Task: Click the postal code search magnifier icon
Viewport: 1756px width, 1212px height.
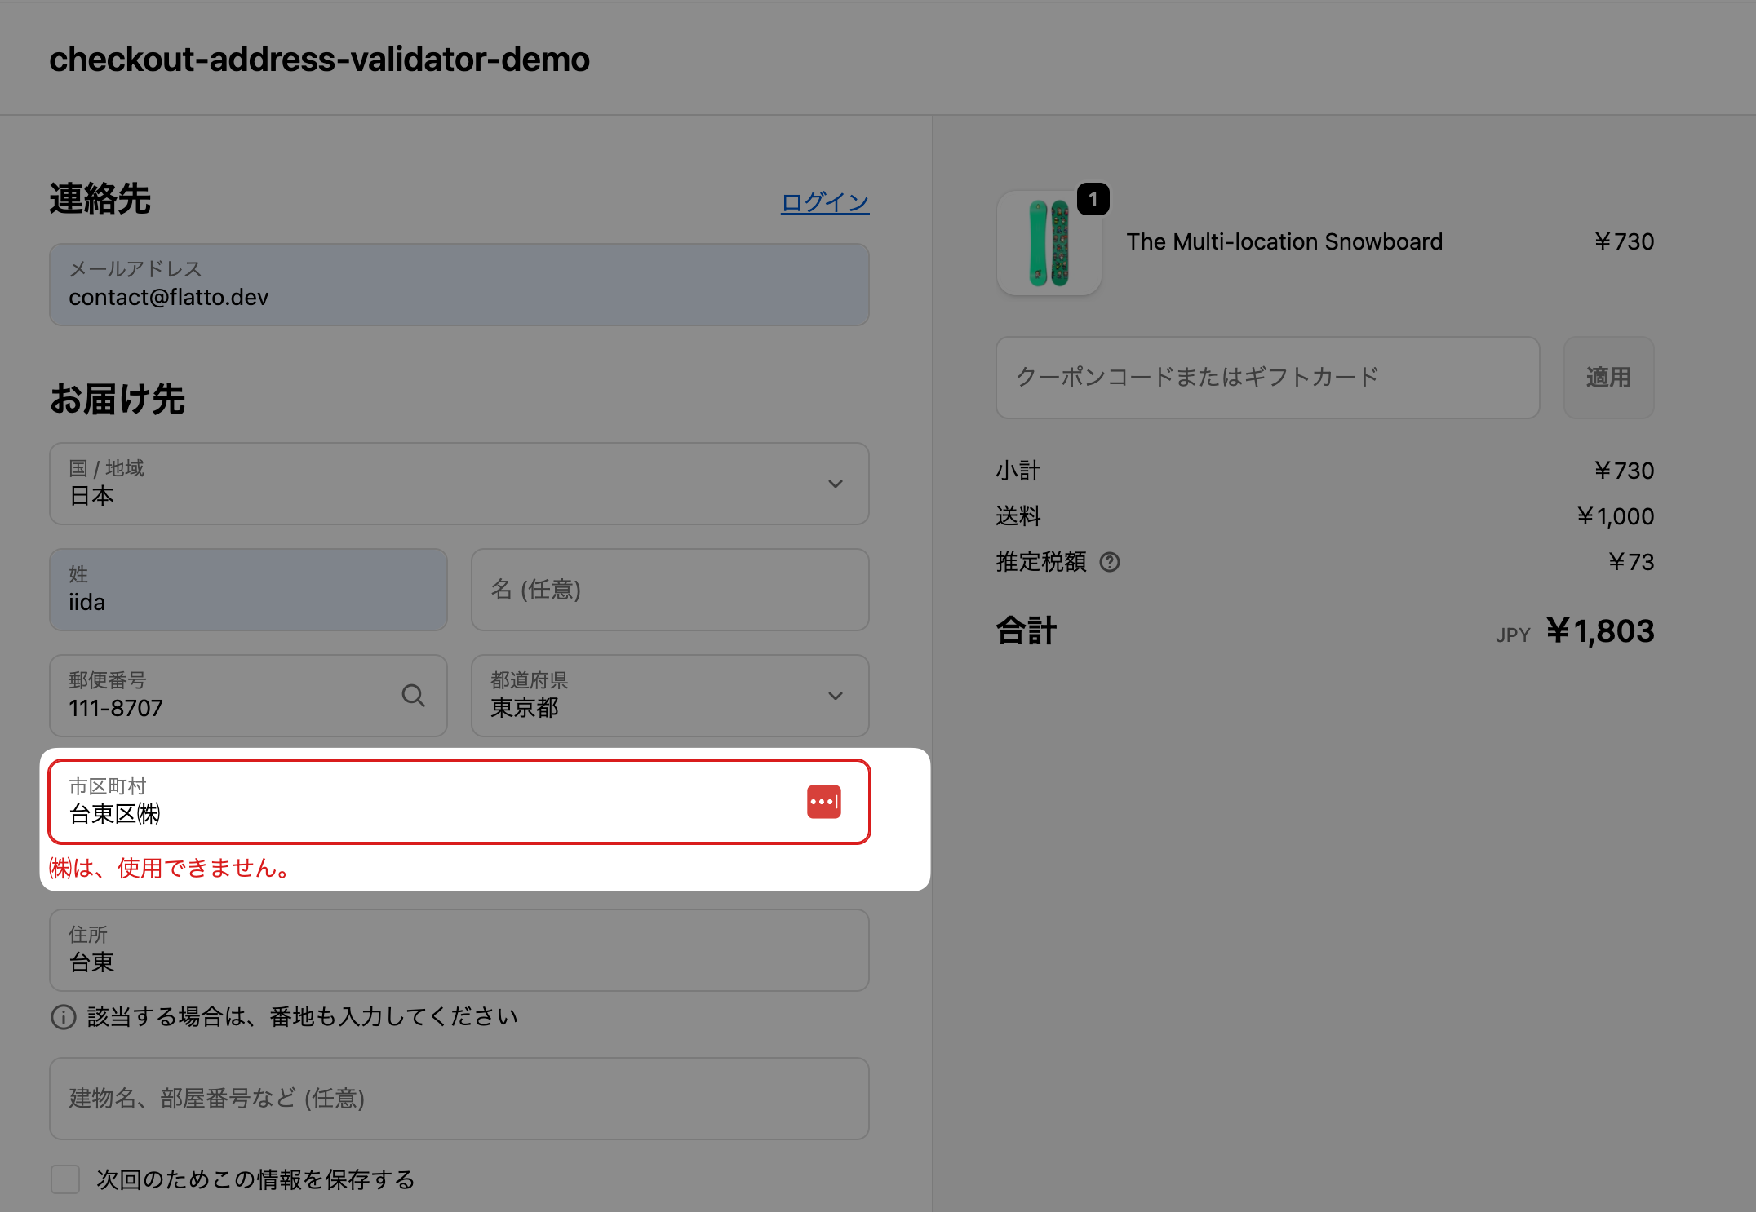Action: (x=413, y=696)
